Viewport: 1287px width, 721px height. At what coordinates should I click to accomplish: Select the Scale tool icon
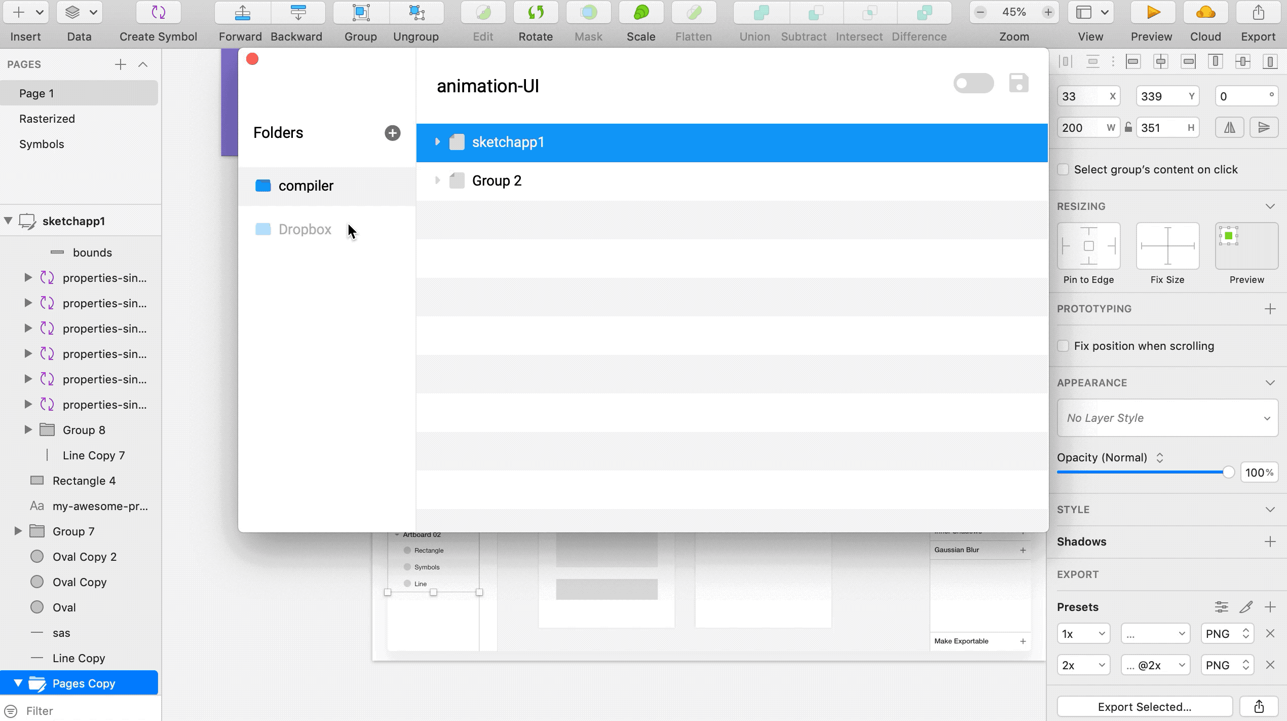tap(641, 13)
